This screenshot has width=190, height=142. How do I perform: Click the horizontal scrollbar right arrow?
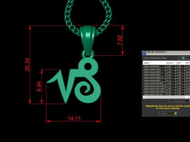189,97
